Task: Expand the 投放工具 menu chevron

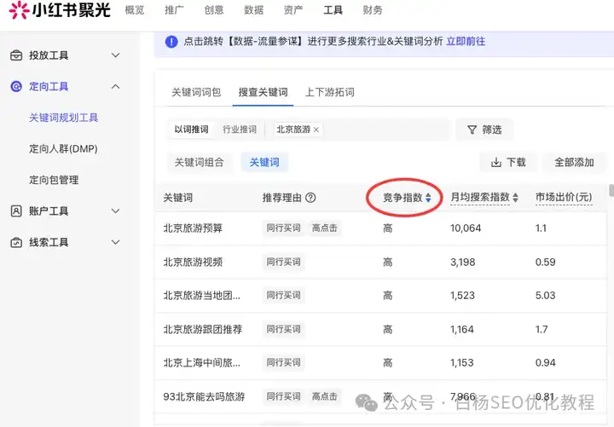Action: pos(115,55)
